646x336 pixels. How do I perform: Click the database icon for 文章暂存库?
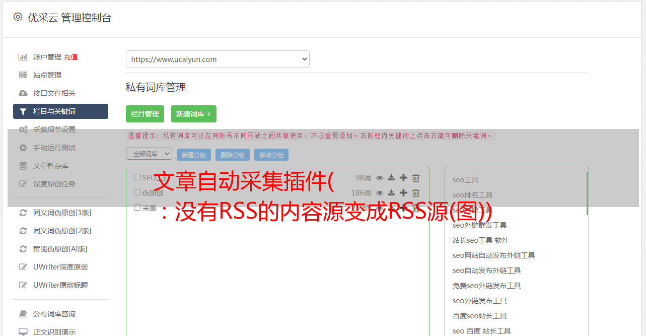click(23, 166)
